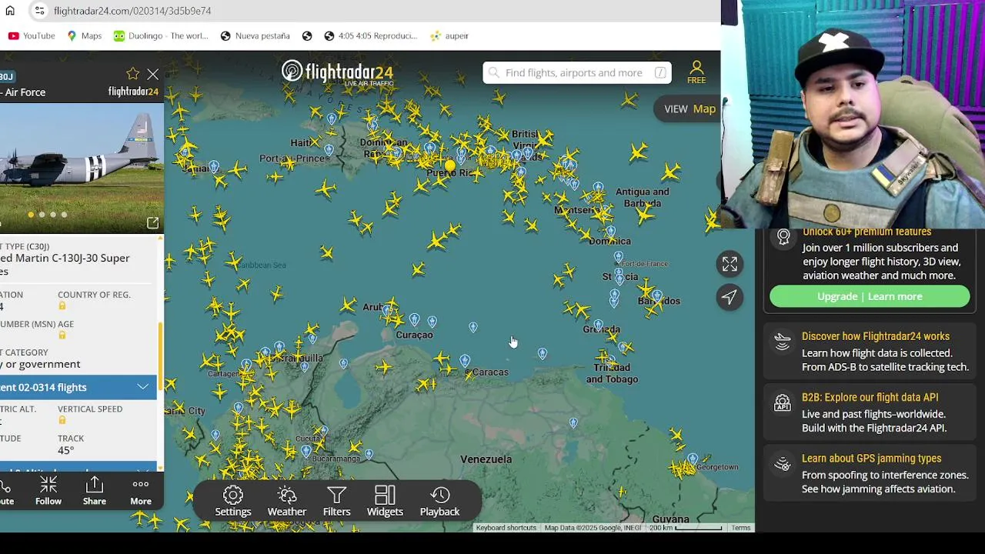
Task: Toggle fullscreen map with expand icon
Action: point(730,264)
